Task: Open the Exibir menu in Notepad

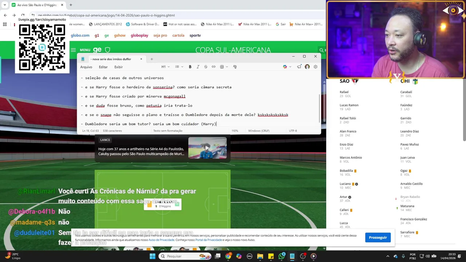Action: coord(119,67)
